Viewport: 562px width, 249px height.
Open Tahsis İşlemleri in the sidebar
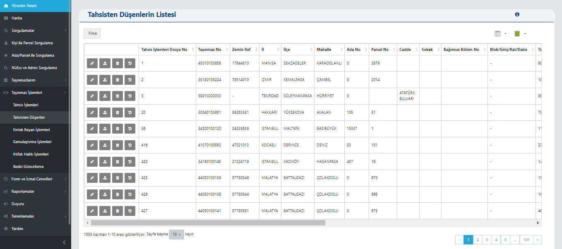point(26,105)
